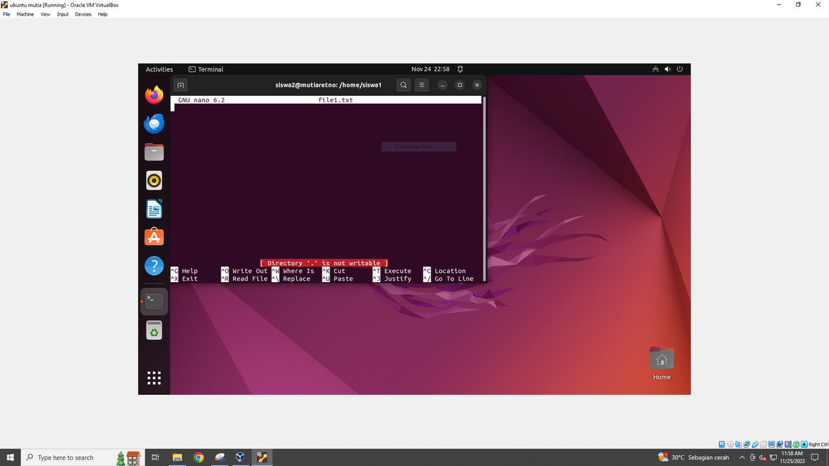829x466 pixels.
Task: Open the terminal hamburger menu
Action: tap(422, 85)
